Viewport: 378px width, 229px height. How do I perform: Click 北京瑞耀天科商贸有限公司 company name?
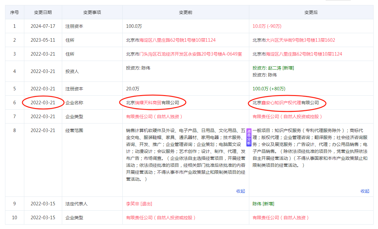(x=153, y=103)
